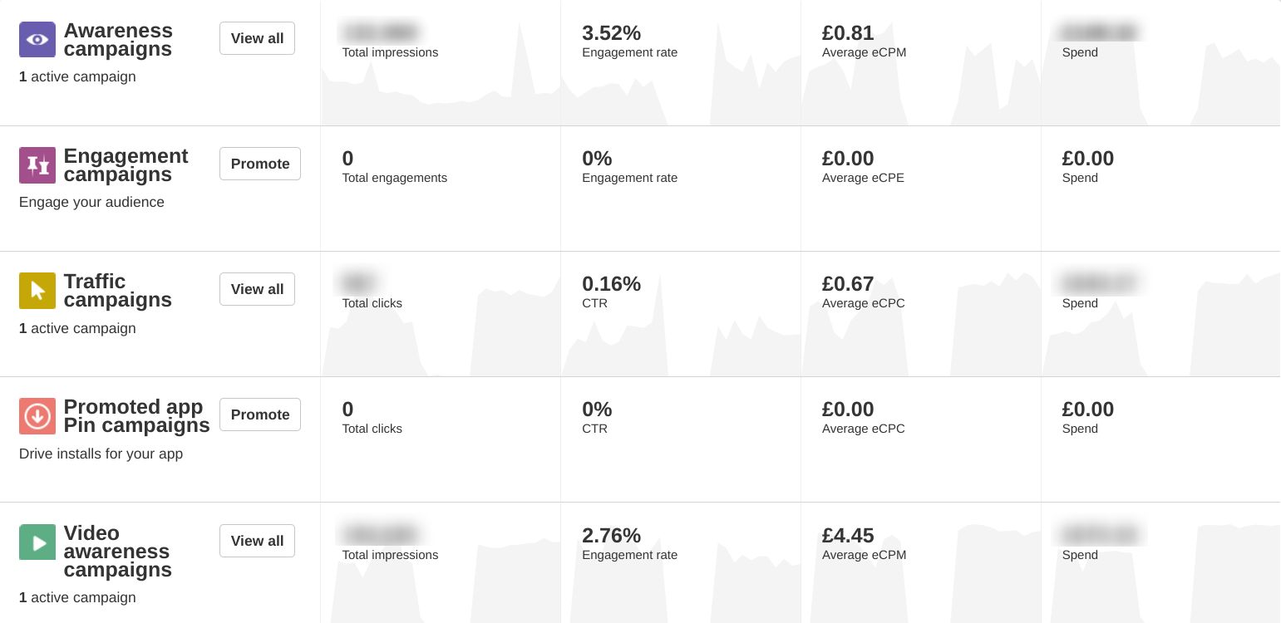Select the Traffic £0.67 Average eCPC chart
Viewport: 1281px width, 623px height.
tap(921, 314)
